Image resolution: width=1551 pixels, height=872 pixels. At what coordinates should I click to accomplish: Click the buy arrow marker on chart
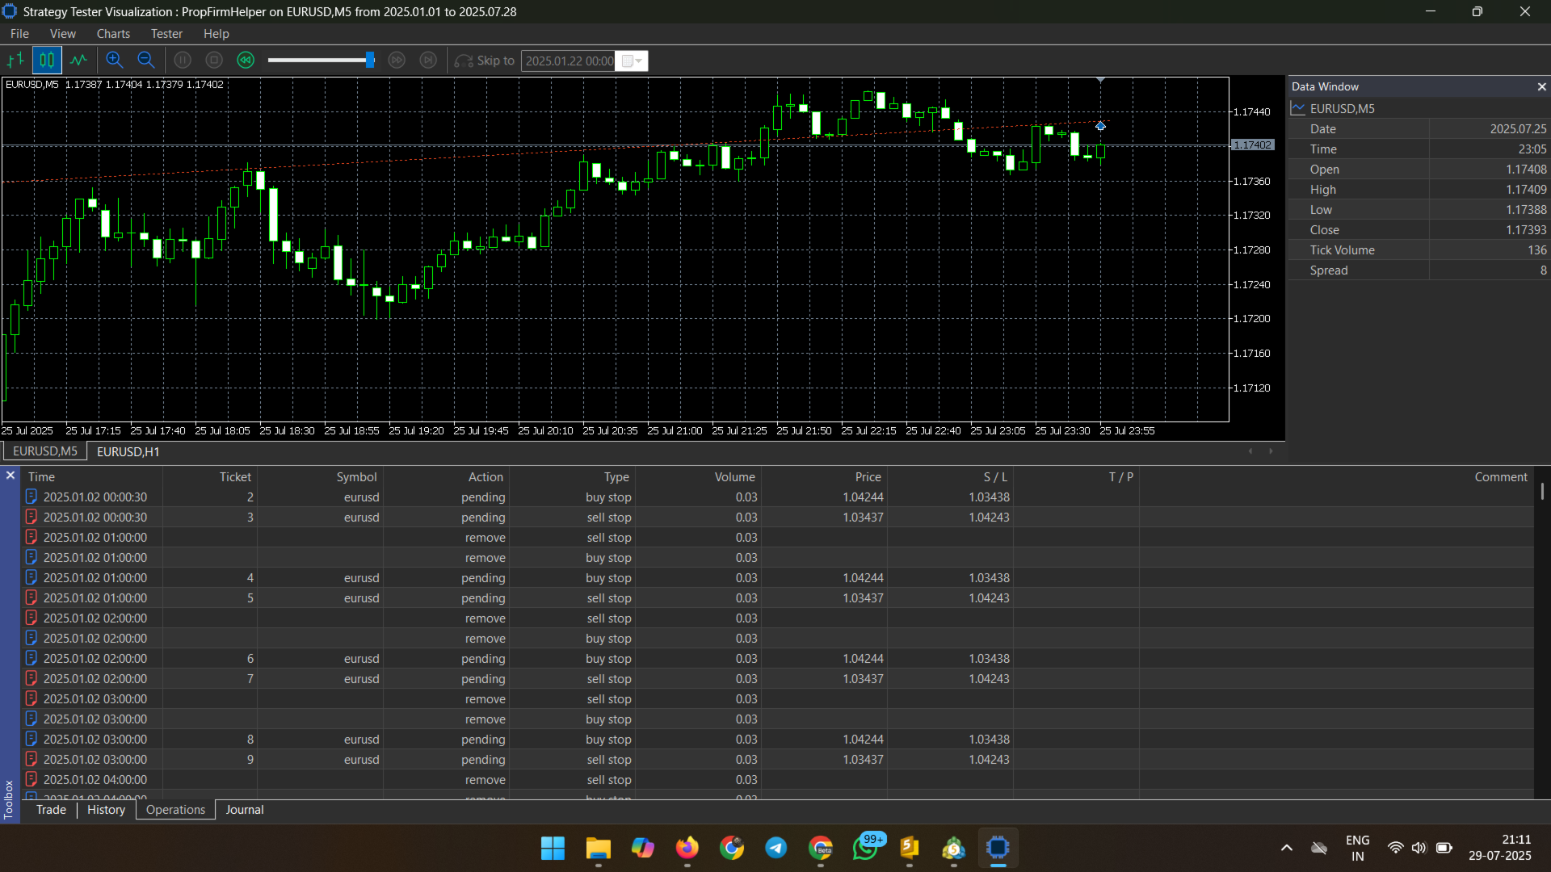pyautogui.click(x=1100, y=126)
